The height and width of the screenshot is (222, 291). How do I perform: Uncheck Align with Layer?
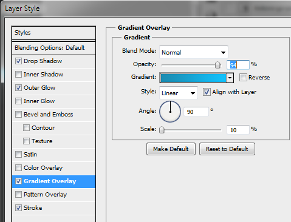pyautogui.click(x=207, y=92)
